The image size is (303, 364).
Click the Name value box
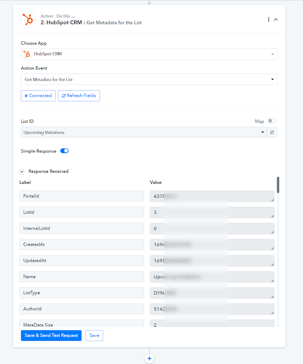pos(212,277)
